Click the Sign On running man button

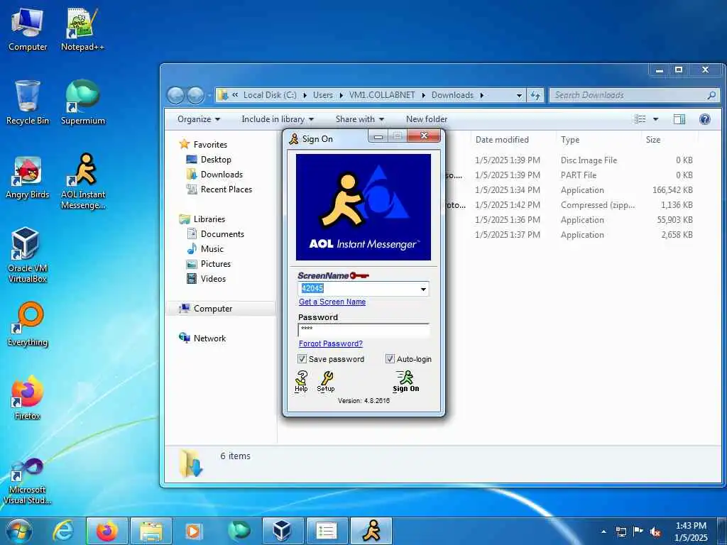405,381
